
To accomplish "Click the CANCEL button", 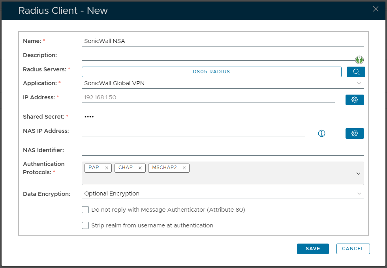I will pyautogui.click(x=353, y=249).
